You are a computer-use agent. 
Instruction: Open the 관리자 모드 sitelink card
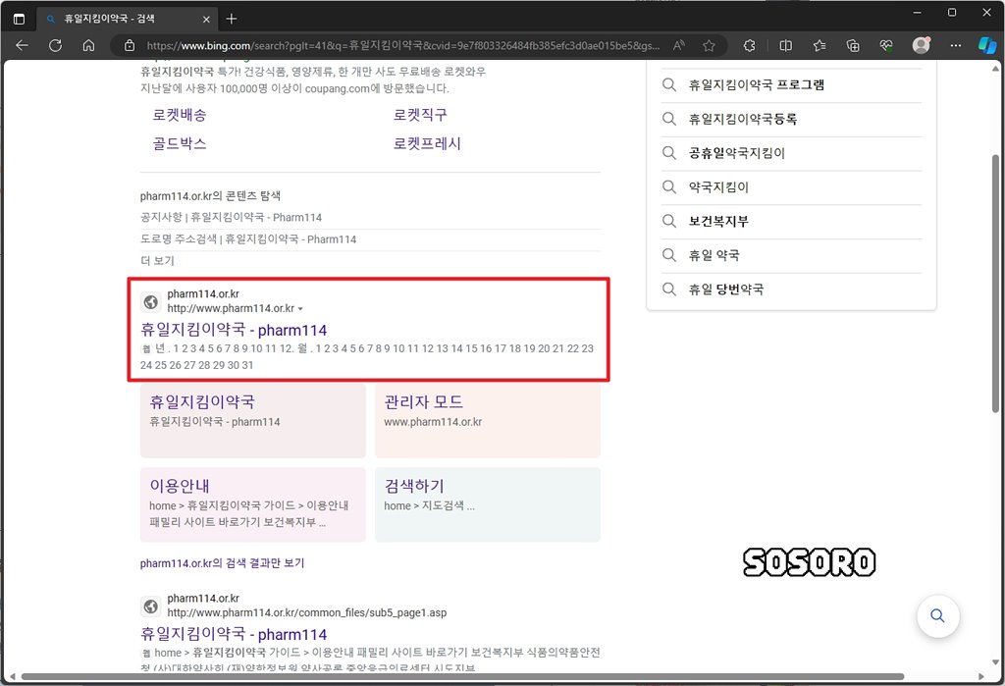coord(487,421)
